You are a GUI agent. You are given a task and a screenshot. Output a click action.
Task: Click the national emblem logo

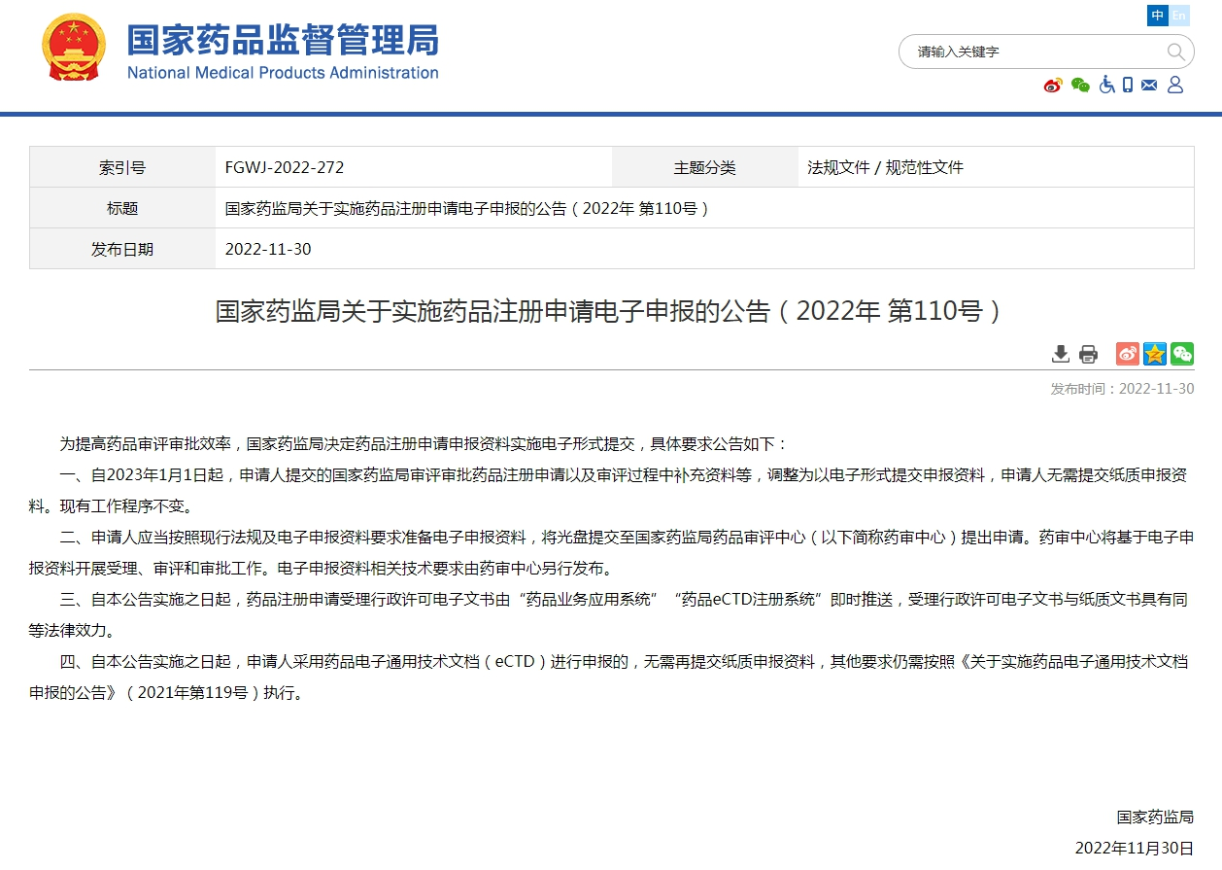click(73, 48)
